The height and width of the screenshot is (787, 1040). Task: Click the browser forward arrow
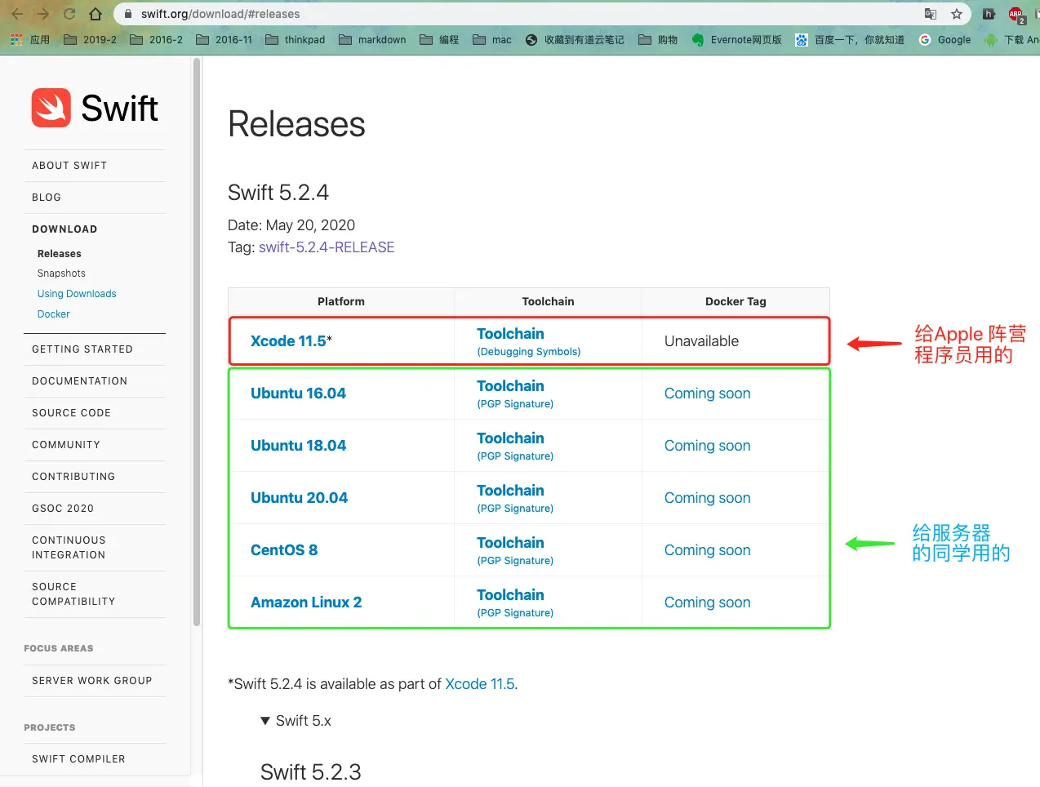coord(43,14)
